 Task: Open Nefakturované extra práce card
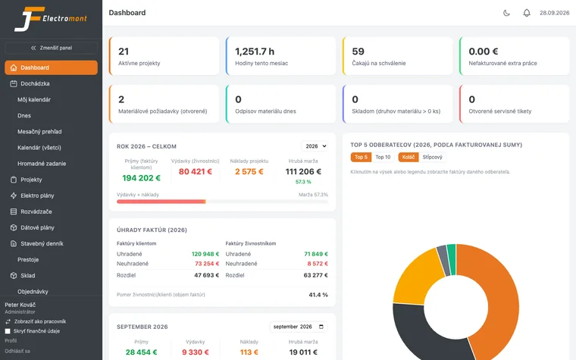515,56
